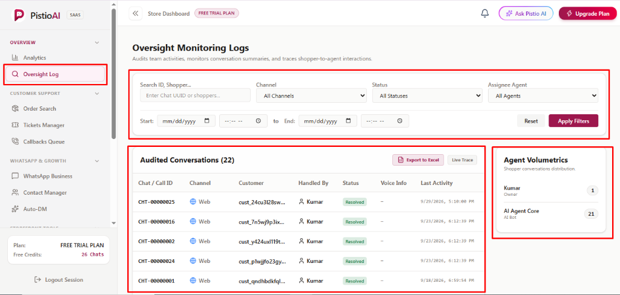This screenshot has height=295, width=620.
Task: Collapse the CUSTOMER SUPPORT section chevron
Action: (97, 94)
